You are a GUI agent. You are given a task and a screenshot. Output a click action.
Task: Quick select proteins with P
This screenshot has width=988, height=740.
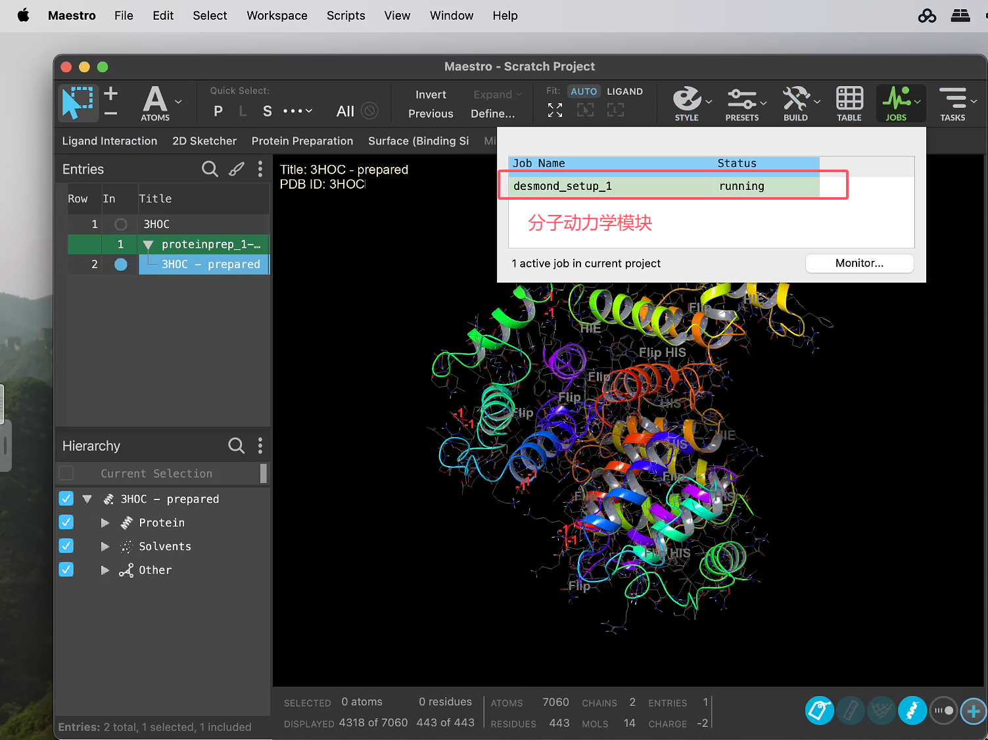tap(218, 112)
